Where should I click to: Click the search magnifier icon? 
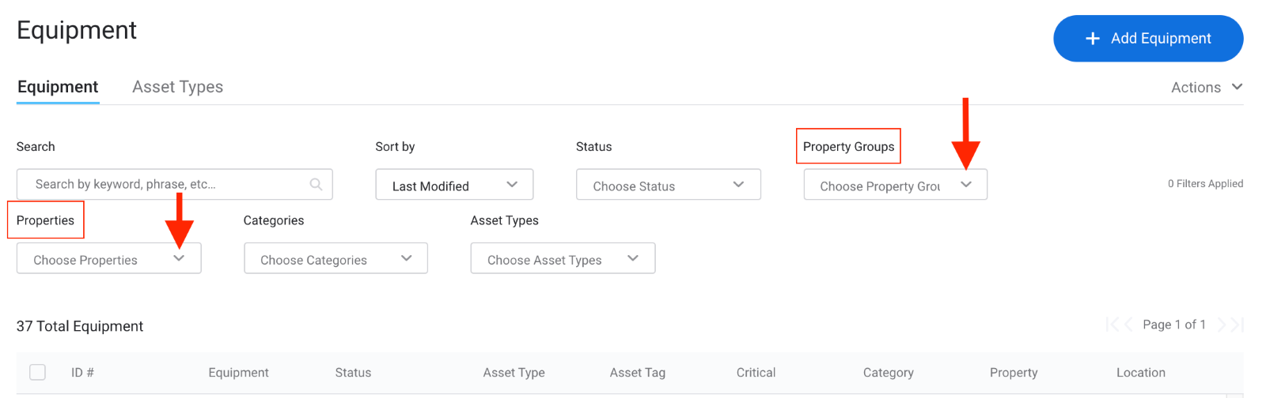316,185
